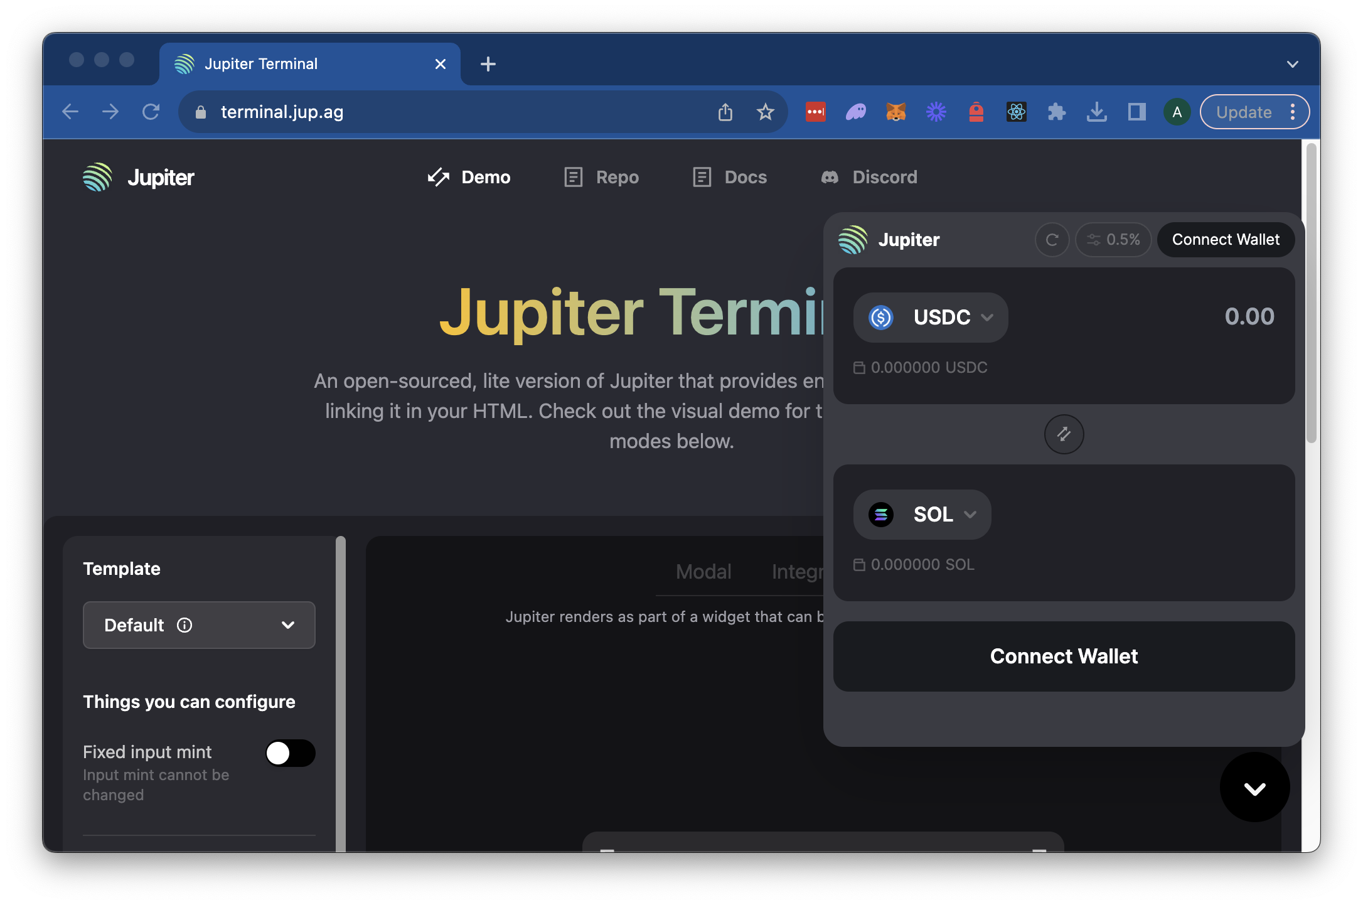Viewport: 1363px width, 905px height.
Task: Reload the page with the refresh icon
Action: coord(151,112)
